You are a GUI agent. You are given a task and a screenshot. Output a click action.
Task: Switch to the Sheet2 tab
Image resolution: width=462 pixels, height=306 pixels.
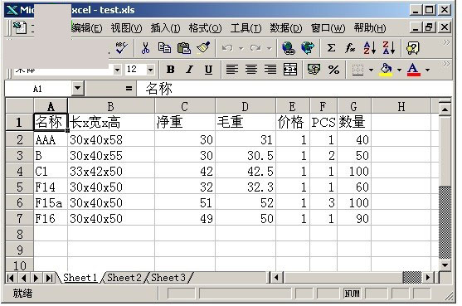coord(124,278)
